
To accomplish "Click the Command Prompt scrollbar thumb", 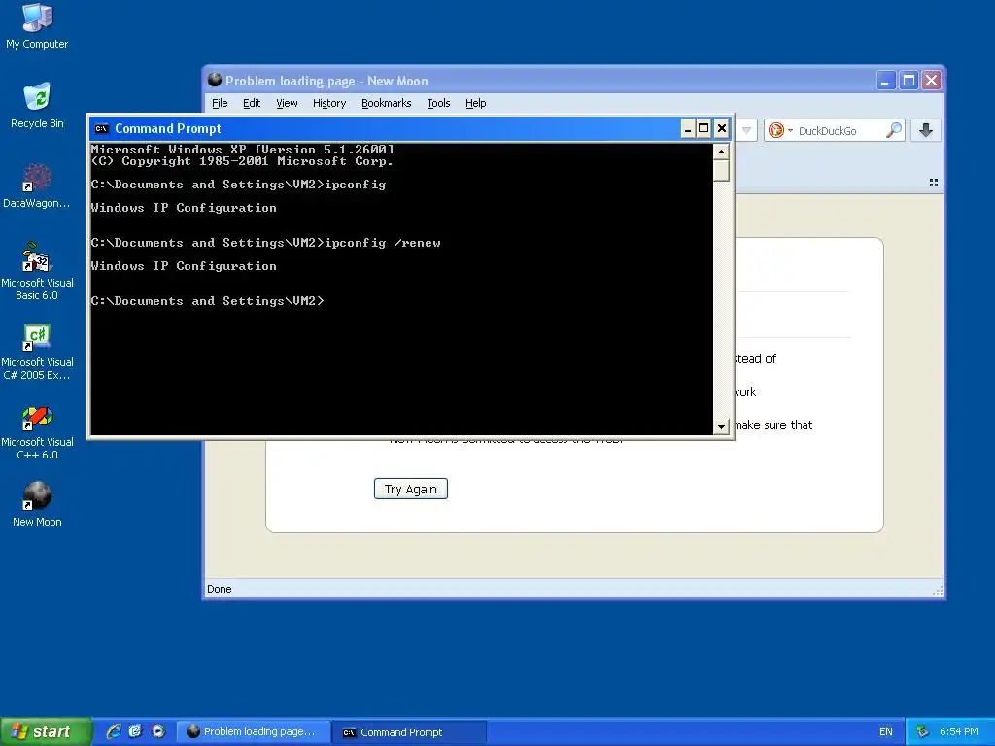I will pos(721,171).
